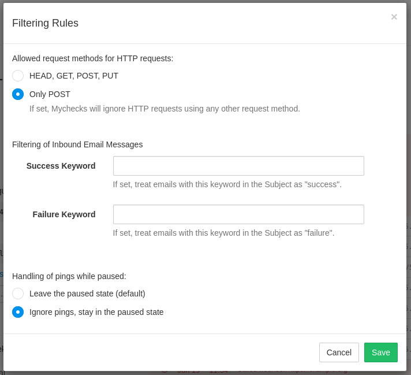Click the success keyword hint text
411x375 pixels.
(x=227, y=184)
